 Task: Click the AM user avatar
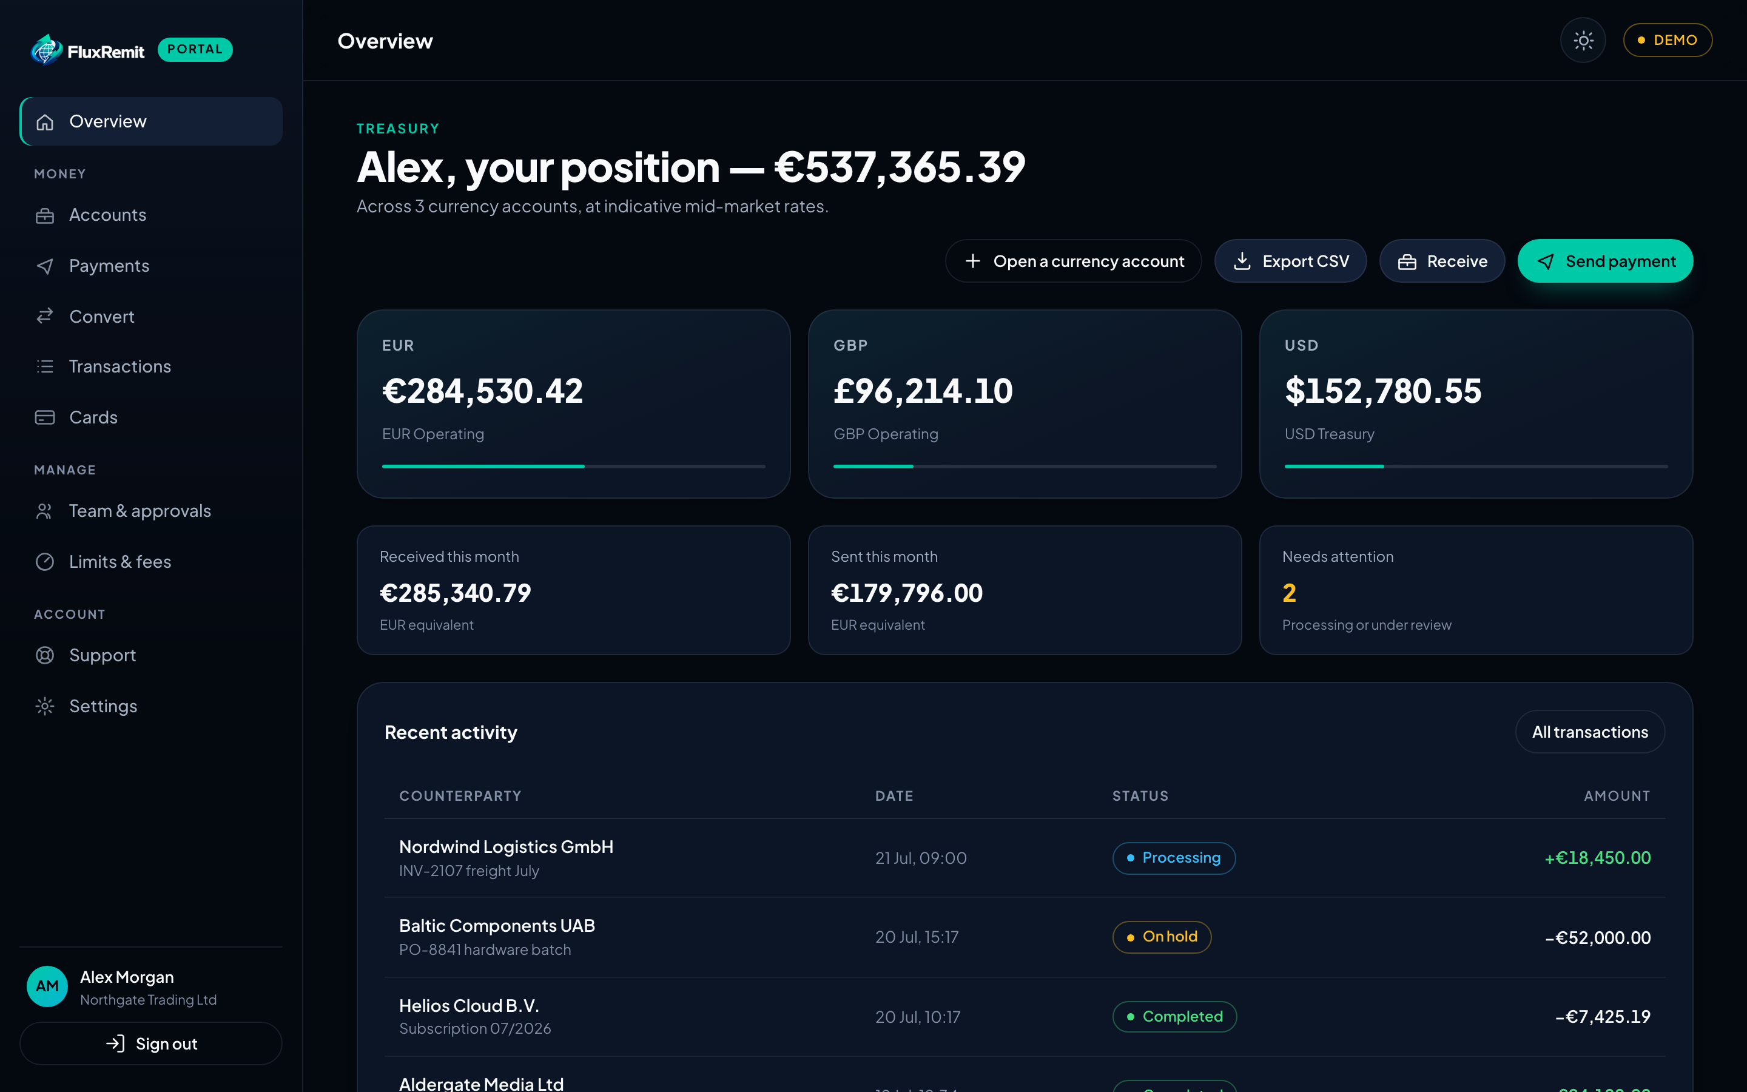(x=47, y=986)
